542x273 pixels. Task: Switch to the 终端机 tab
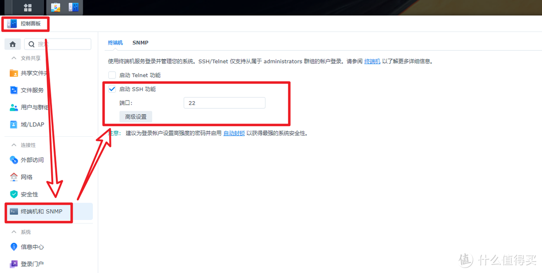pos(115,43)
